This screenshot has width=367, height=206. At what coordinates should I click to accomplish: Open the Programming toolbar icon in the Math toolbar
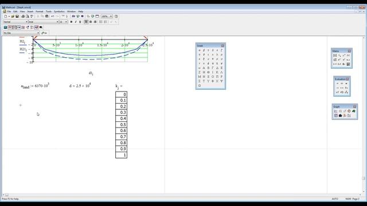32,27
